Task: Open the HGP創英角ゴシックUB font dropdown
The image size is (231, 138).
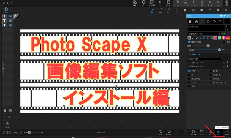Action: (x=204, y=34)
